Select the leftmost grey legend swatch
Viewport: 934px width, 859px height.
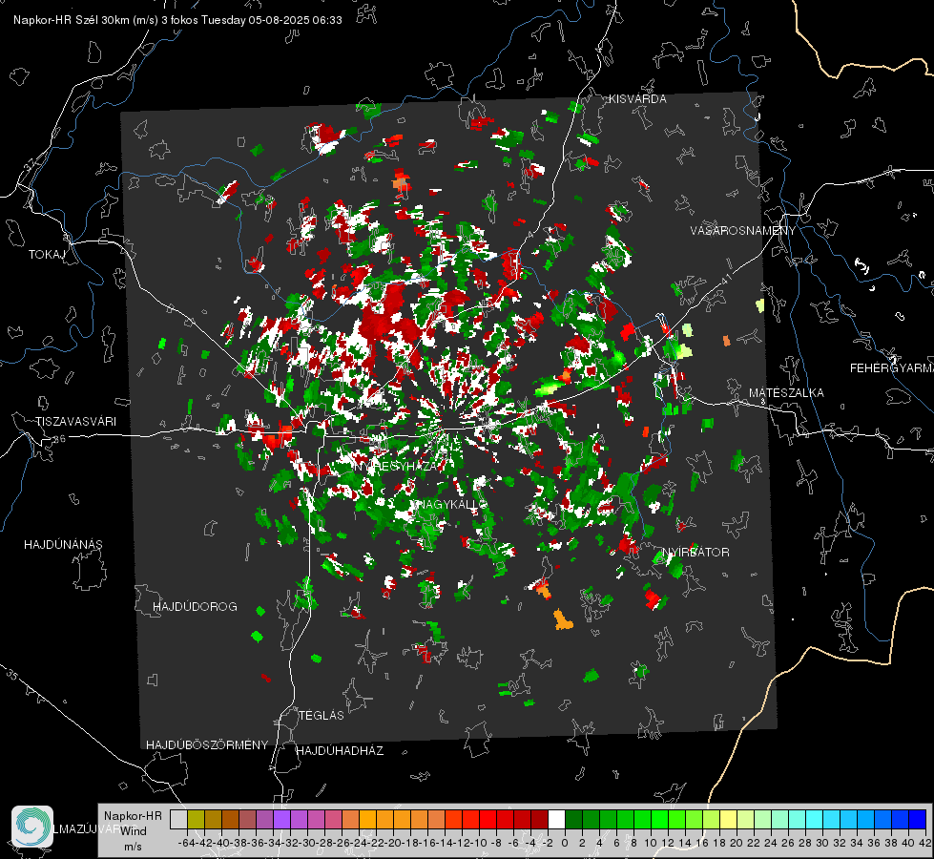point(178,819)
